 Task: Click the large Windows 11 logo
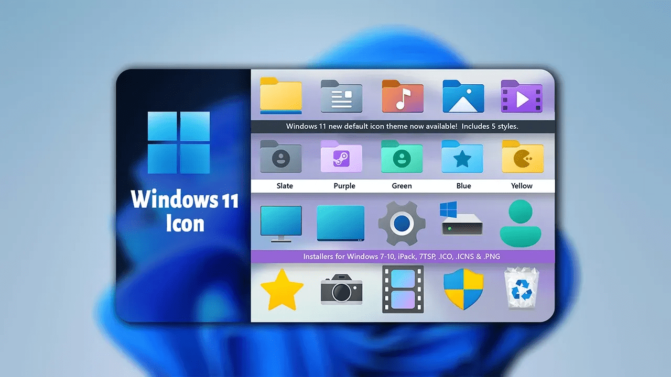click(179, 142)
